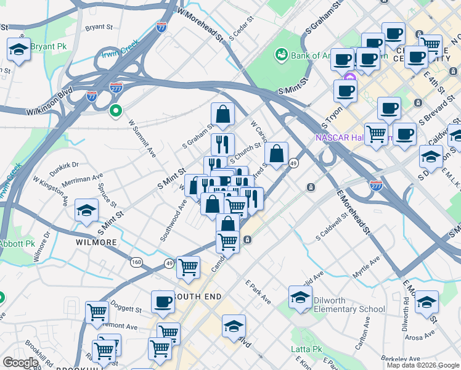Select the S Church St street label
The height and width of the screenshot is (370, 461).
245,153
